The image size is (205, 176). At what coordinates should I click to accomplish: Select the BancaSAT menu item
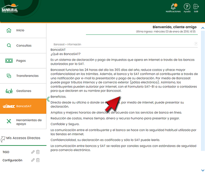coord(23,106)
